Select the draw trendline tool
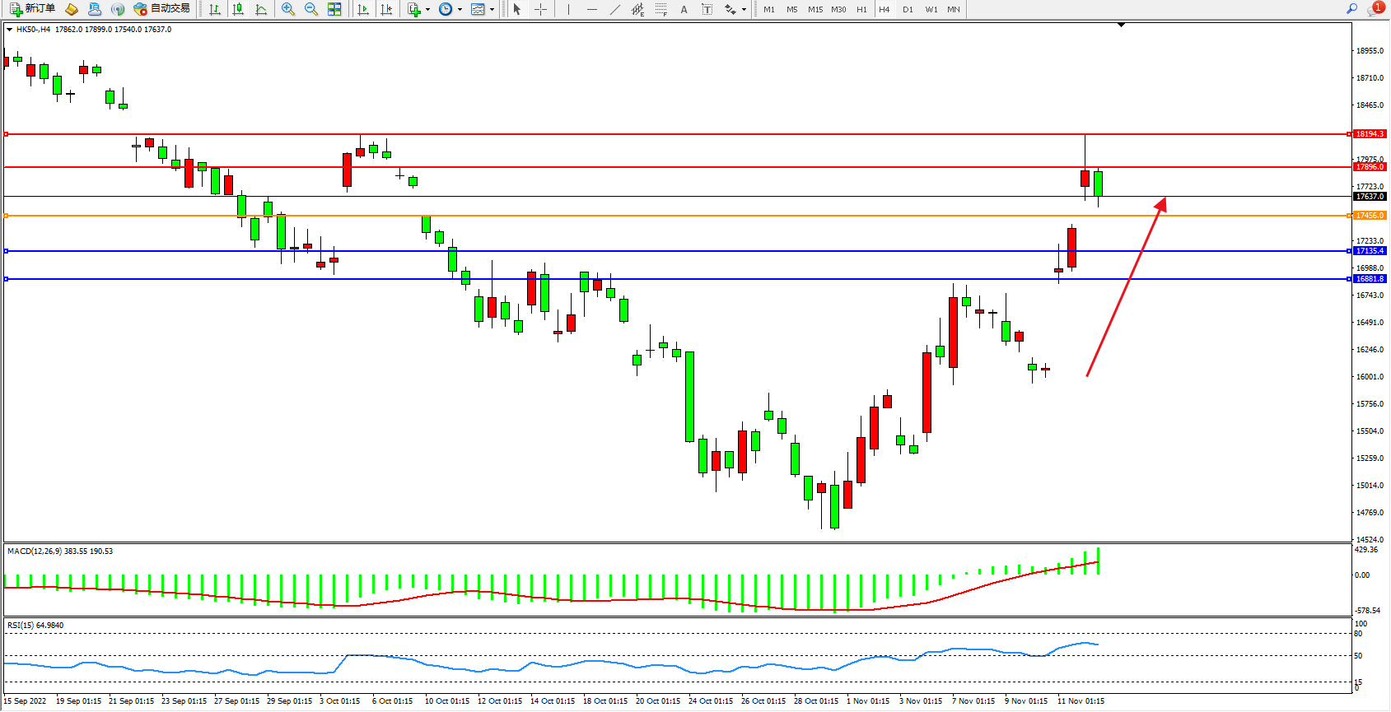This screenshot has height=712, width=1391. [x=614, y=9]
